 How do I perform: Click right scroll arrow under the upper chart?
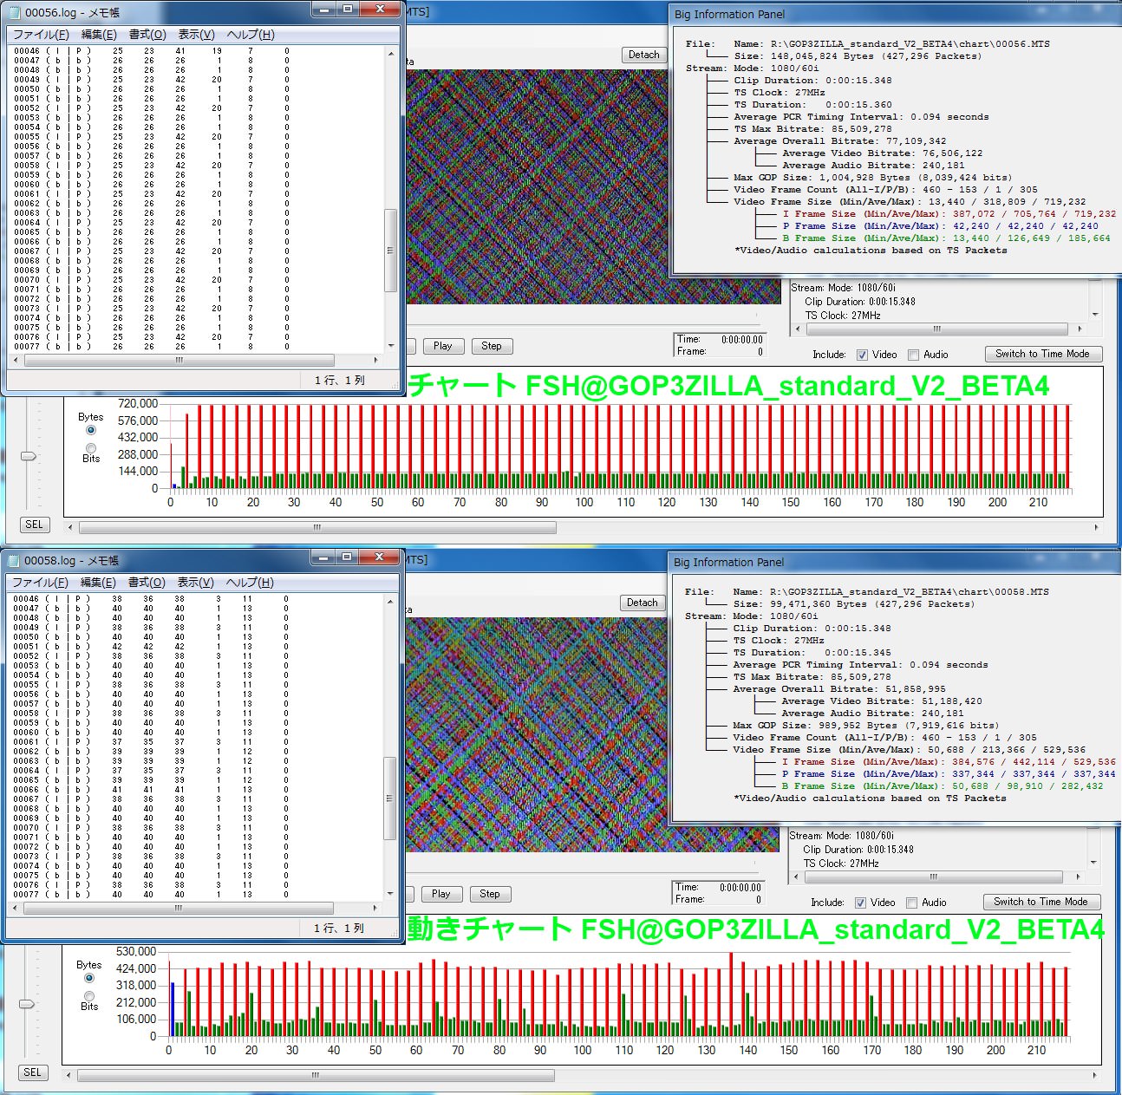pyautogui.click(x=1096, y=527)
